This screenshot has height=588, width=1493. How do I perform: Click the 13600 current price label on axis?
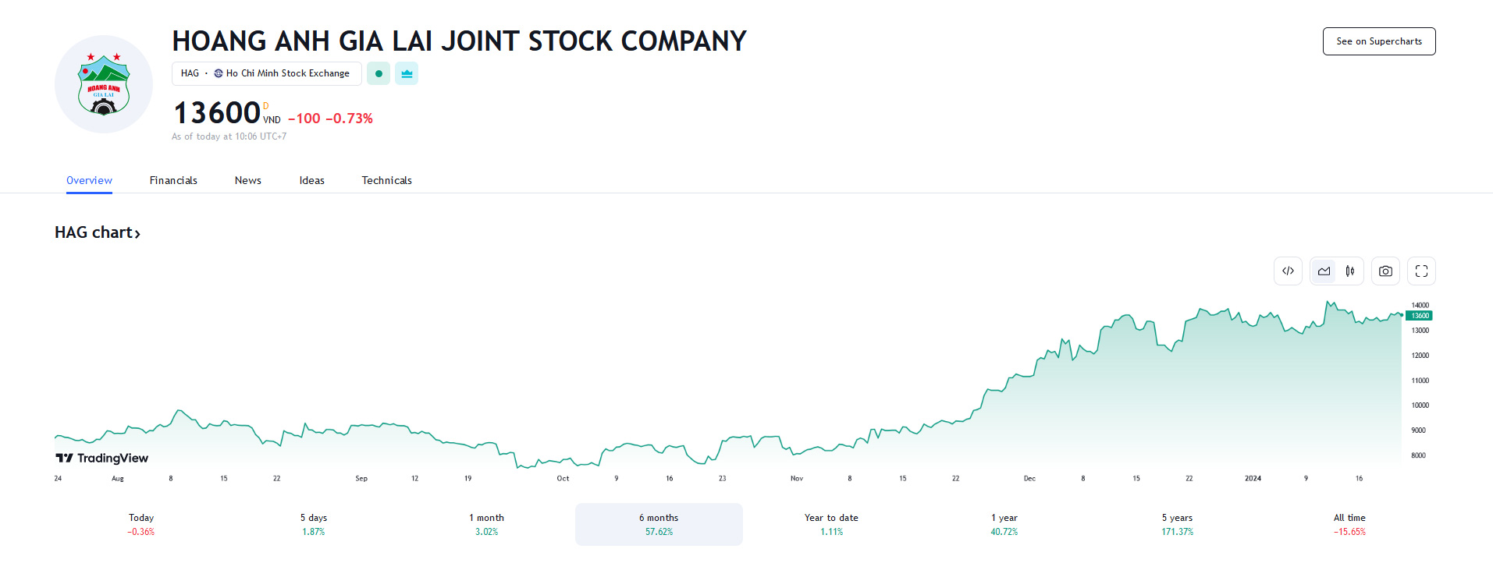[x=1420, y=316]
